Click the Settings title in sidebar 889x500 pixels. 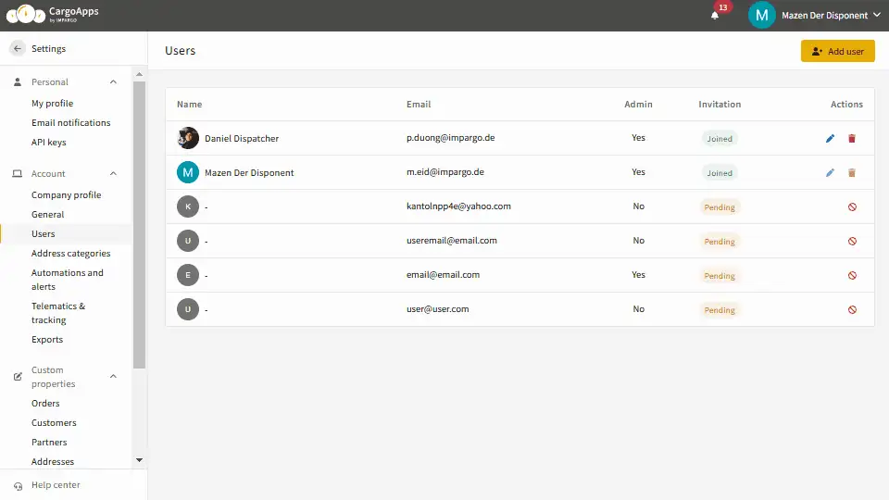[49, 49]
